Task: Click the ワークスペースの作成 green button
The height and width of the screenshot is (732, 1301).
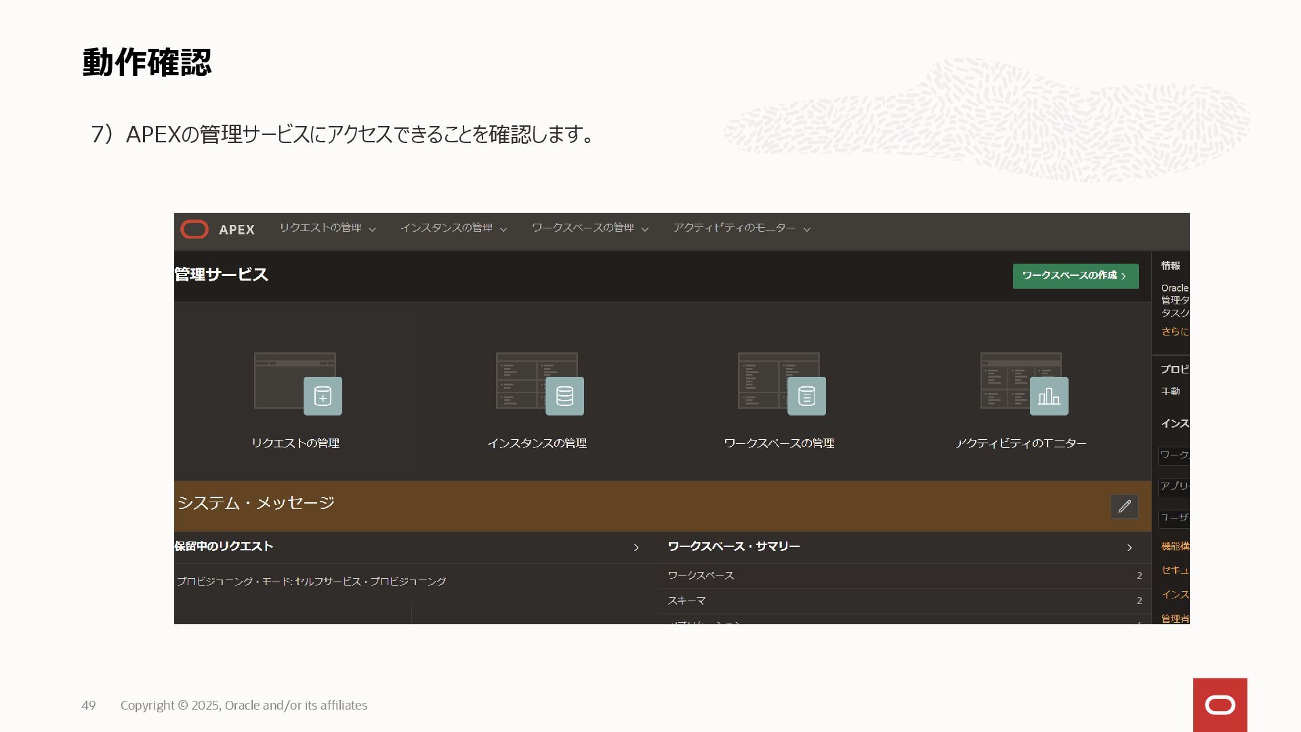Action: [1075, 276]
